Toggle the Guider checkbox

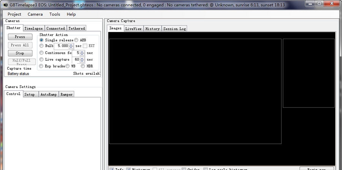coord(184,169)
